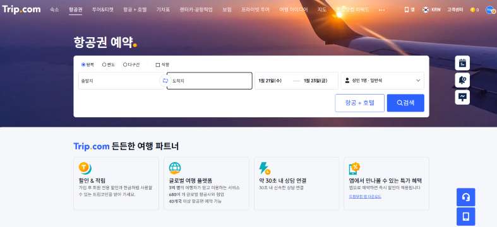Open the 지도 tab

pos(322,10)
